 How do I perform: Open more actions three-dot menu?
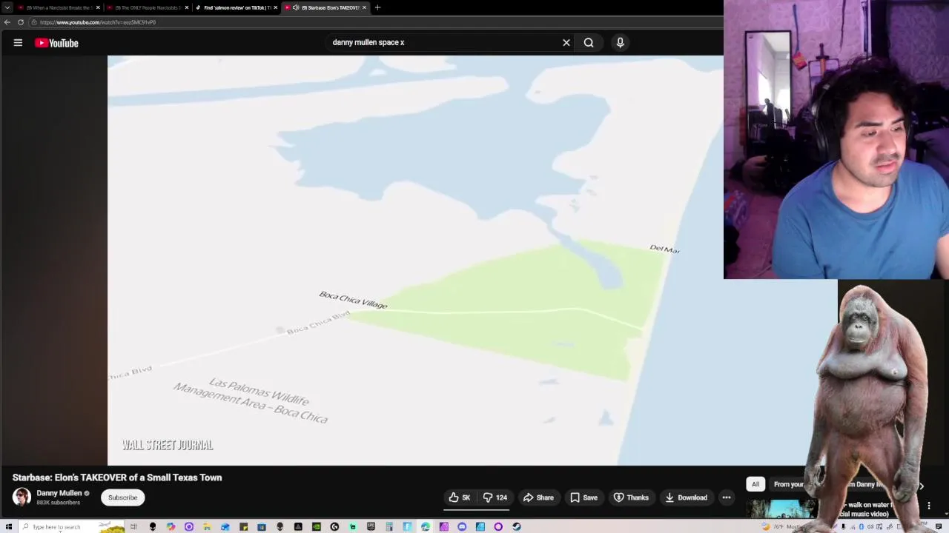pos(727,497)
